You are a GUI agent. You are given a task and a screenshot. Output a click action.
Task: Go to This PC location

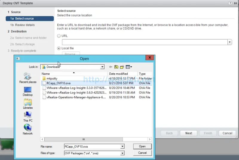coord(28,116)
